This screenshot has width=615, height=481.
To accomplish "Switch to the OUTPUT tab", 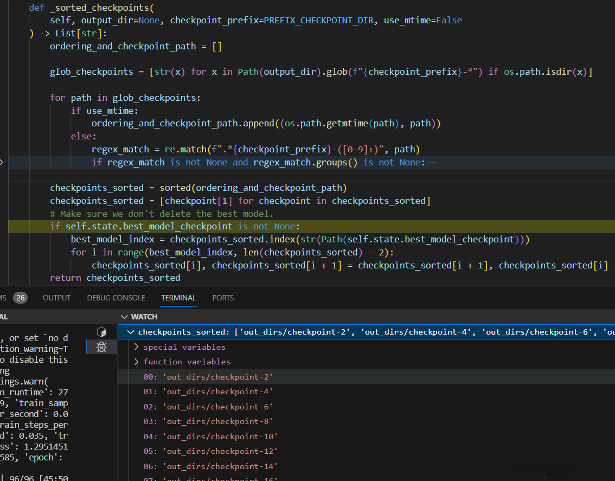I will click(56, 298).
